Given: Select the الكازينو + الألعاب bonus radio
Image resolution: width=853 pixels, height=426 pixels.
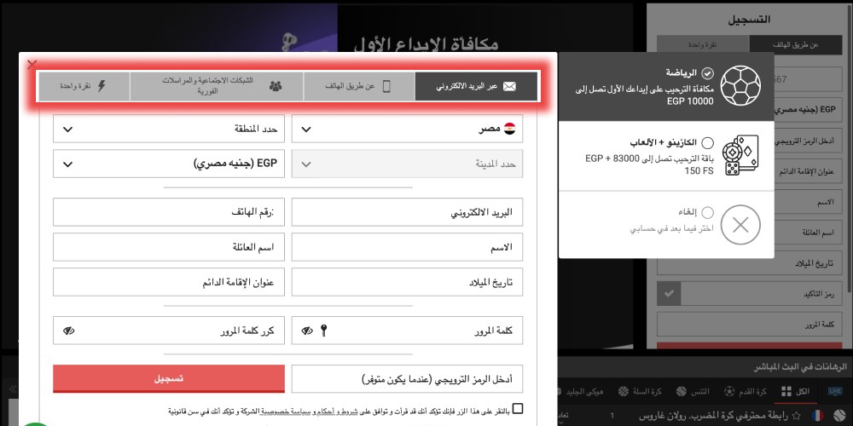Looking at the screenshot, I should tap(707, 143).
